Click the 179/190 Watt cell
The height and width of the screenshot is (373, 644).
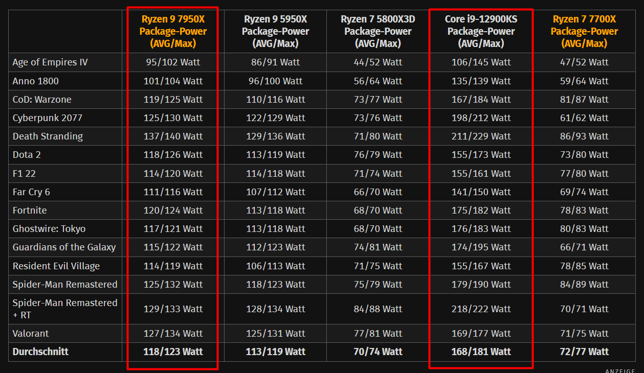[x=481, y=284]
